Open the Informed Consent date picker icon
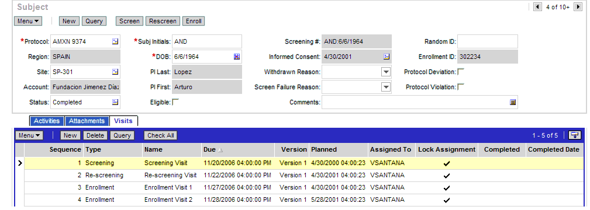 tap(386, 57)
